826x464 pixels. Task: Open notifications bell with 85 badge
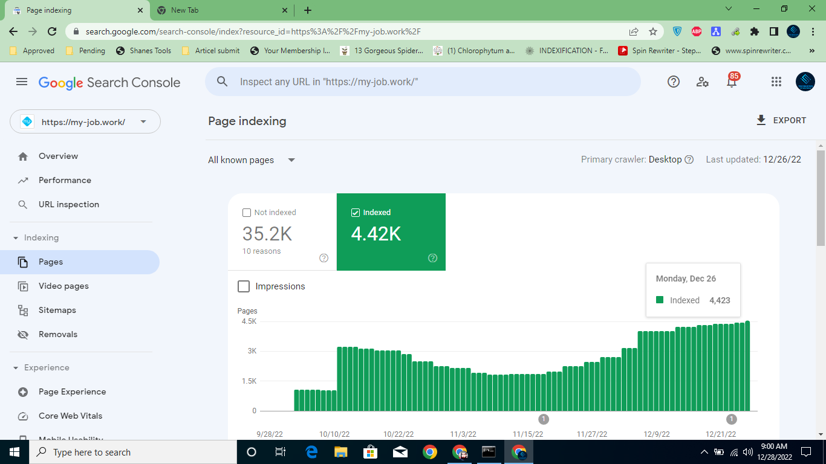click(732, 82)
